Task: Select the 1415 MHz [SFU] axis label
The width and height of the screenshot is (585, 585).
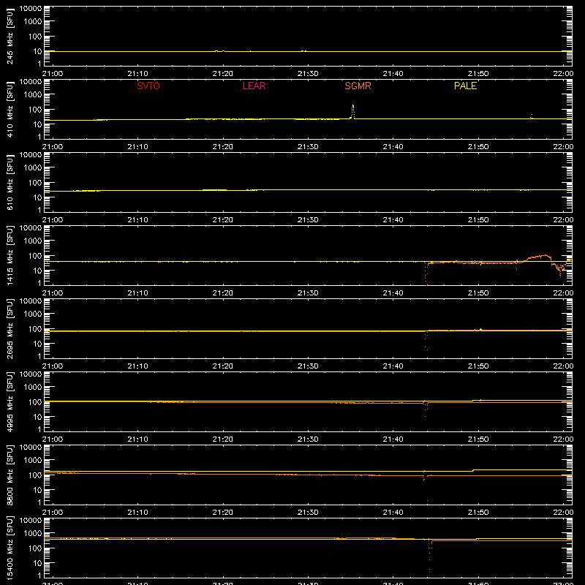Action: 10,255
